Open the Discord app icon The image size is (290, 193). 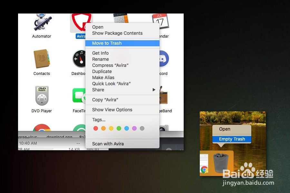164,59
